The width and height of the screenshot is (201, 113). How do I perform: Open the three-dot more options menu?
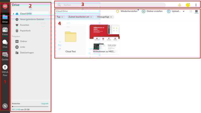point(196,5)
